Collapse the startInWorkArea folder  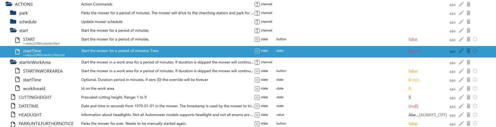coord(13,62)
